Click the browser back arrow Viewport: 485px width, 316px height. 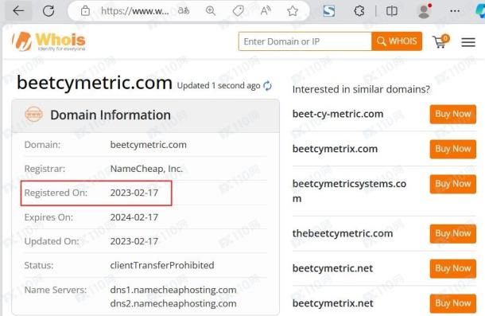pos(18,11)
